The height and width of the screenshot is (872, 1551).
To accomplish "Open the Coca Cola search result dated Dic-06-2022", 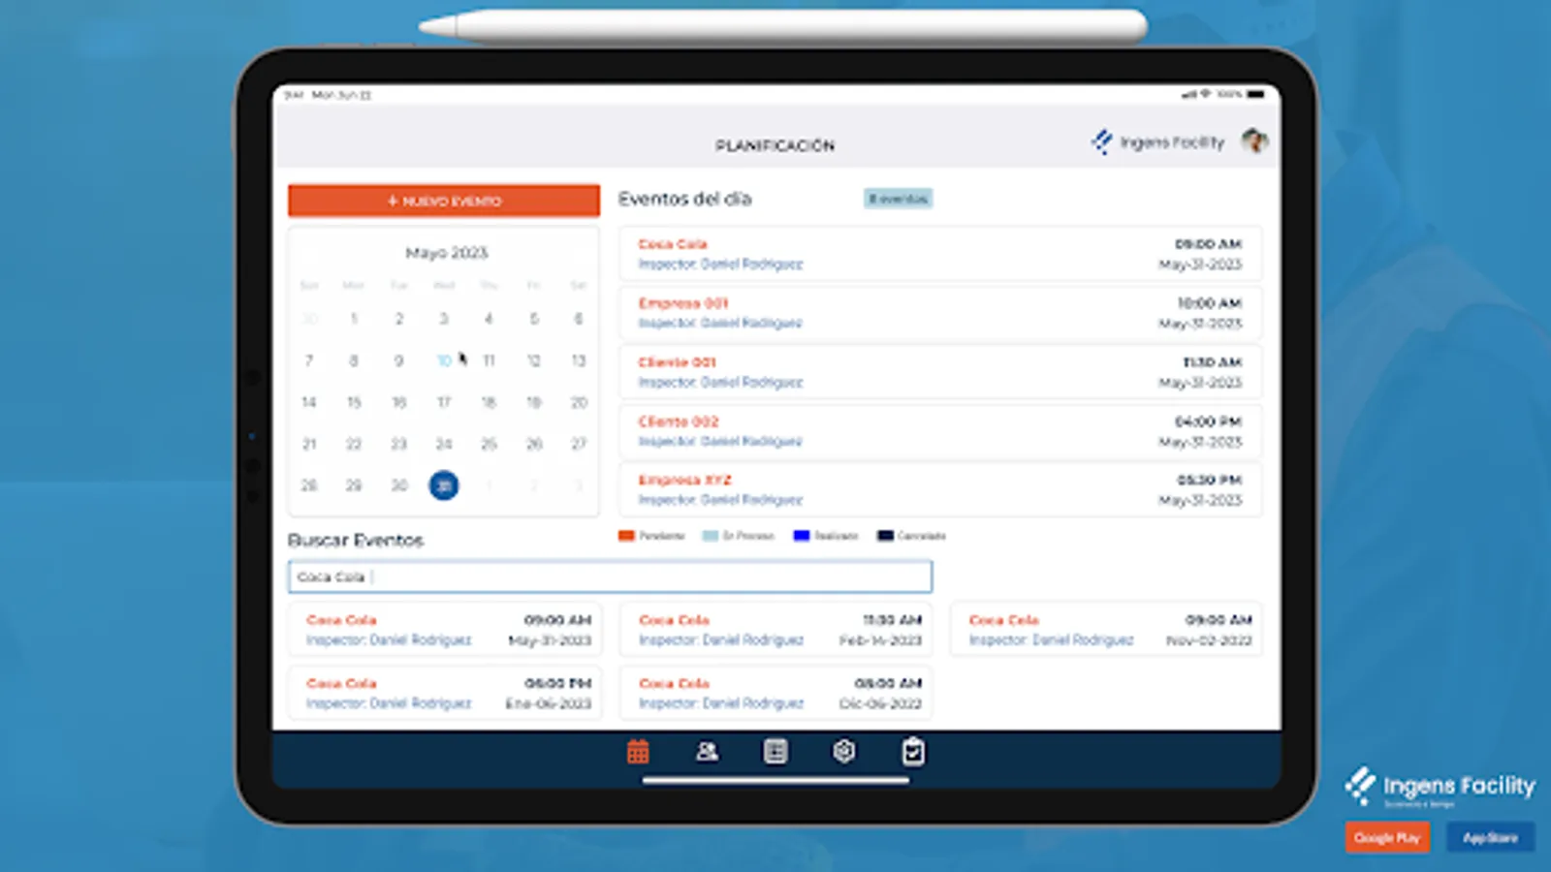I will click(x=775, y=693).
